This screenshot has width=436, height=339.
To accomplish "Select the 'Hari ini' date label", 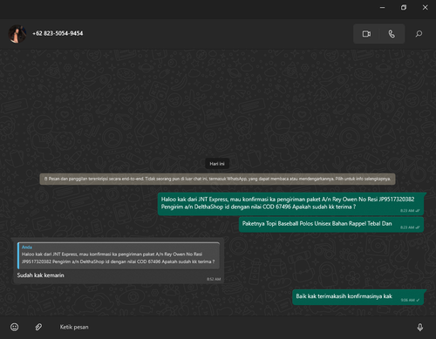I will click(217, 164).
